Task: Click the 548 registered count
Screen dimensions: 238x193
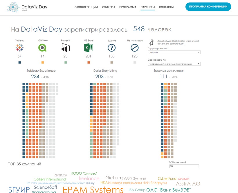Action: pyautogui.click(x=139, y=29)
